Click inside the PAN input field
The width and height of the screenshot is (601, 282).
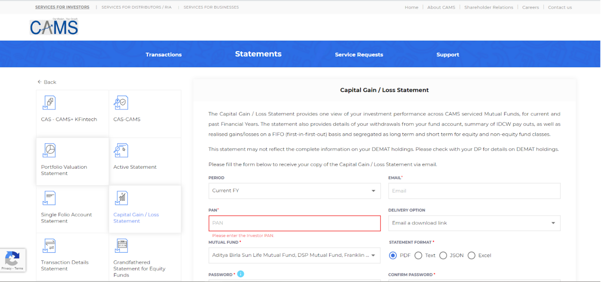tap(294, 223)
